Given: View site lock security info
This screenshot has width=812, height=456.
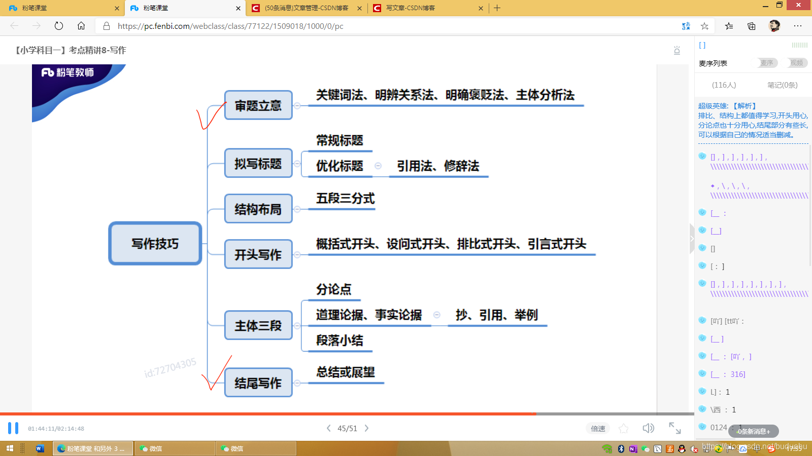Looking at the screenshot, I should pos(107,26).
